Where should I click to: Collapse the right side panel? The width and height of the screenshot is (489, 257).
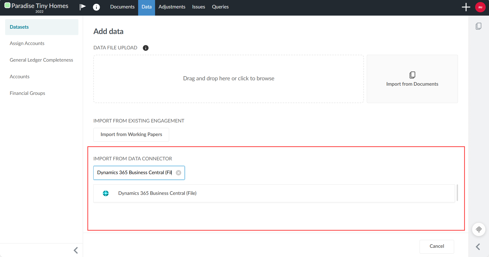point(478,247)
